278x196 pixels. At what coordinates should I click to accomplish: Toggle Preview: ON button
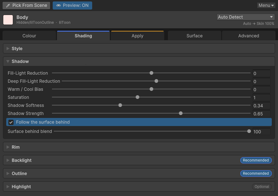click(72, 5)
